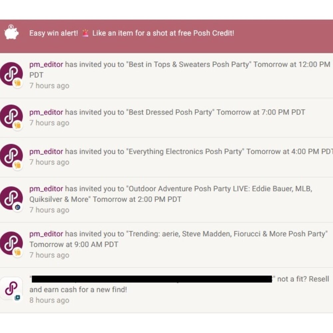Image resolution: width=333 pixels, height=333 pixels.
Task: Select the avatar beside the Everything Electronics invite
Action: 11,156
